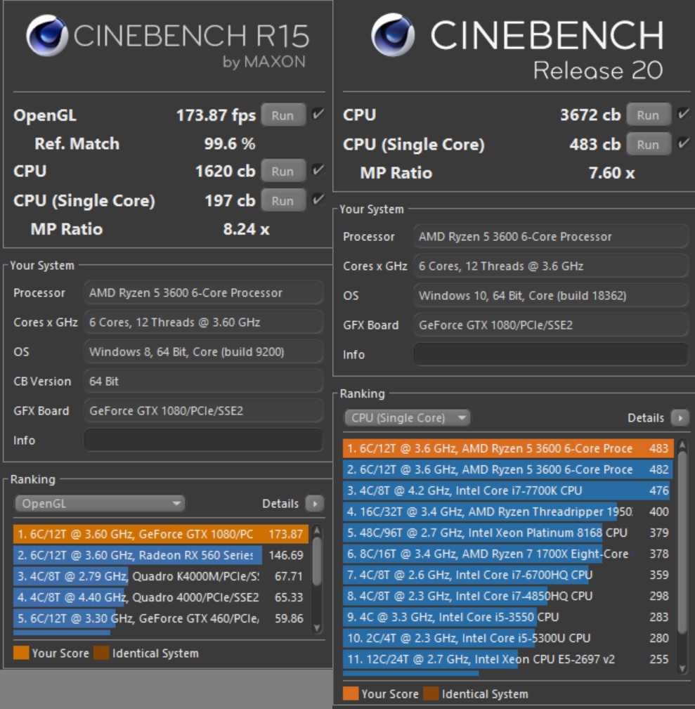This screenshot has width=695, height=709.
Task: Select Ryzen 5 3600 row scoring 482
Action: pos(508,469)
